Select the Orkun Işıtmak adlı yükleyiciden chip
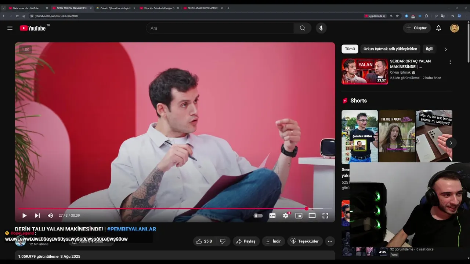The width and height of the screenshot is (470, 264). click(390, 49)
